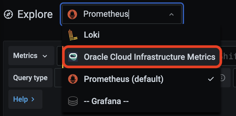Choose Oracle Cloud Infrastructure Metrics option
236x116 pixels.
141,57
